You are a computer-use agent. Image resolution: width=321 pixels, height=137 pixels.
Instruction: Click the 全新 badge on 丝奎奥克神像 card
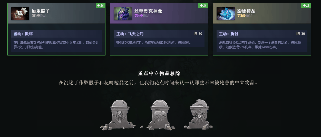203,6
